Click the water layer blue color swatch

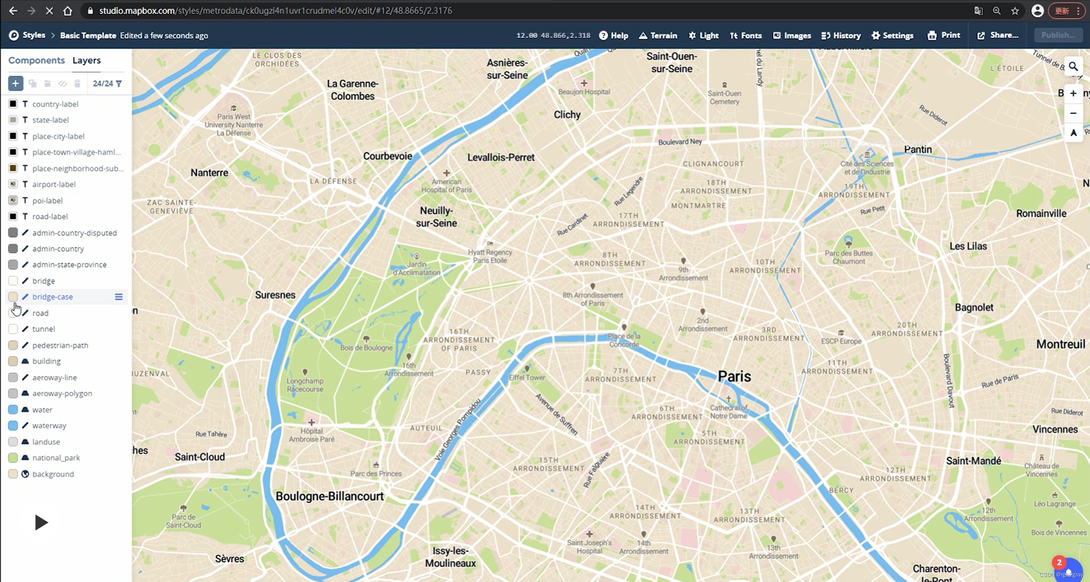(x=13, y=409)
